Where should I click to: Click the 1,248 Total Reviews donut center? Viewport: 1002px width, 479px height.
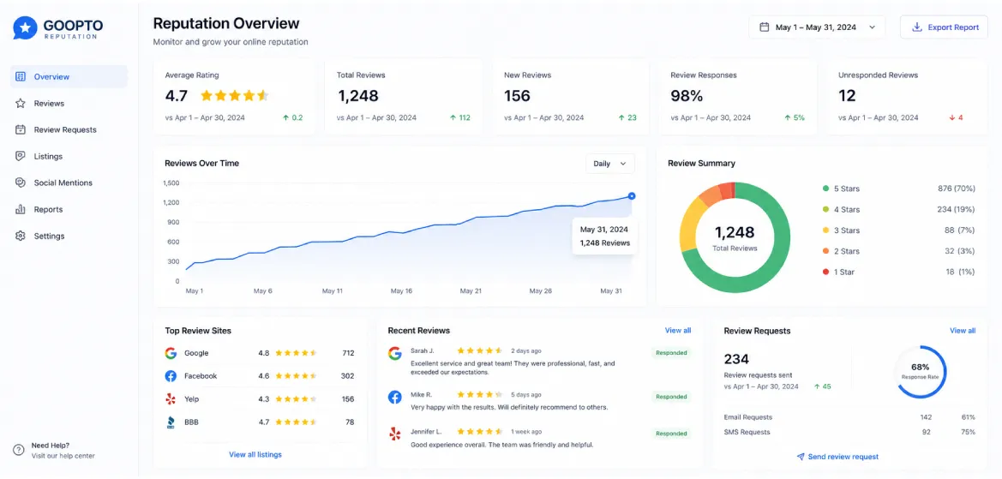pos(735,237)
